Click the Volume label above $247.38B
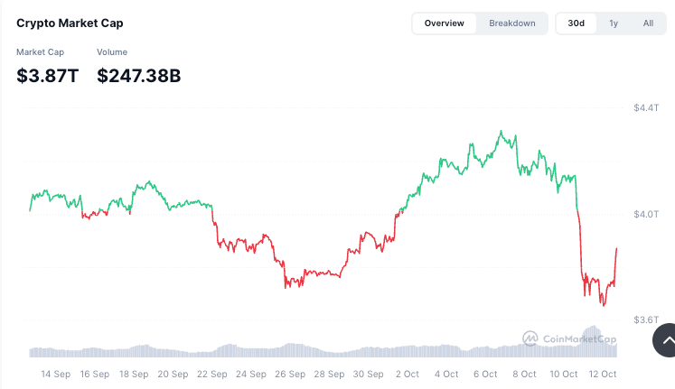 [112, 52]
